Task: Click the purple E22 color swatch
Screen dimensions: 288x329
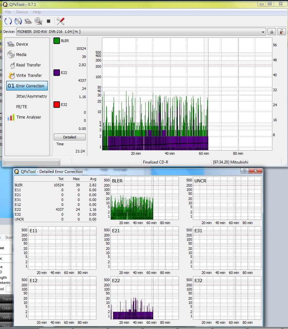Action: point(57,73)
